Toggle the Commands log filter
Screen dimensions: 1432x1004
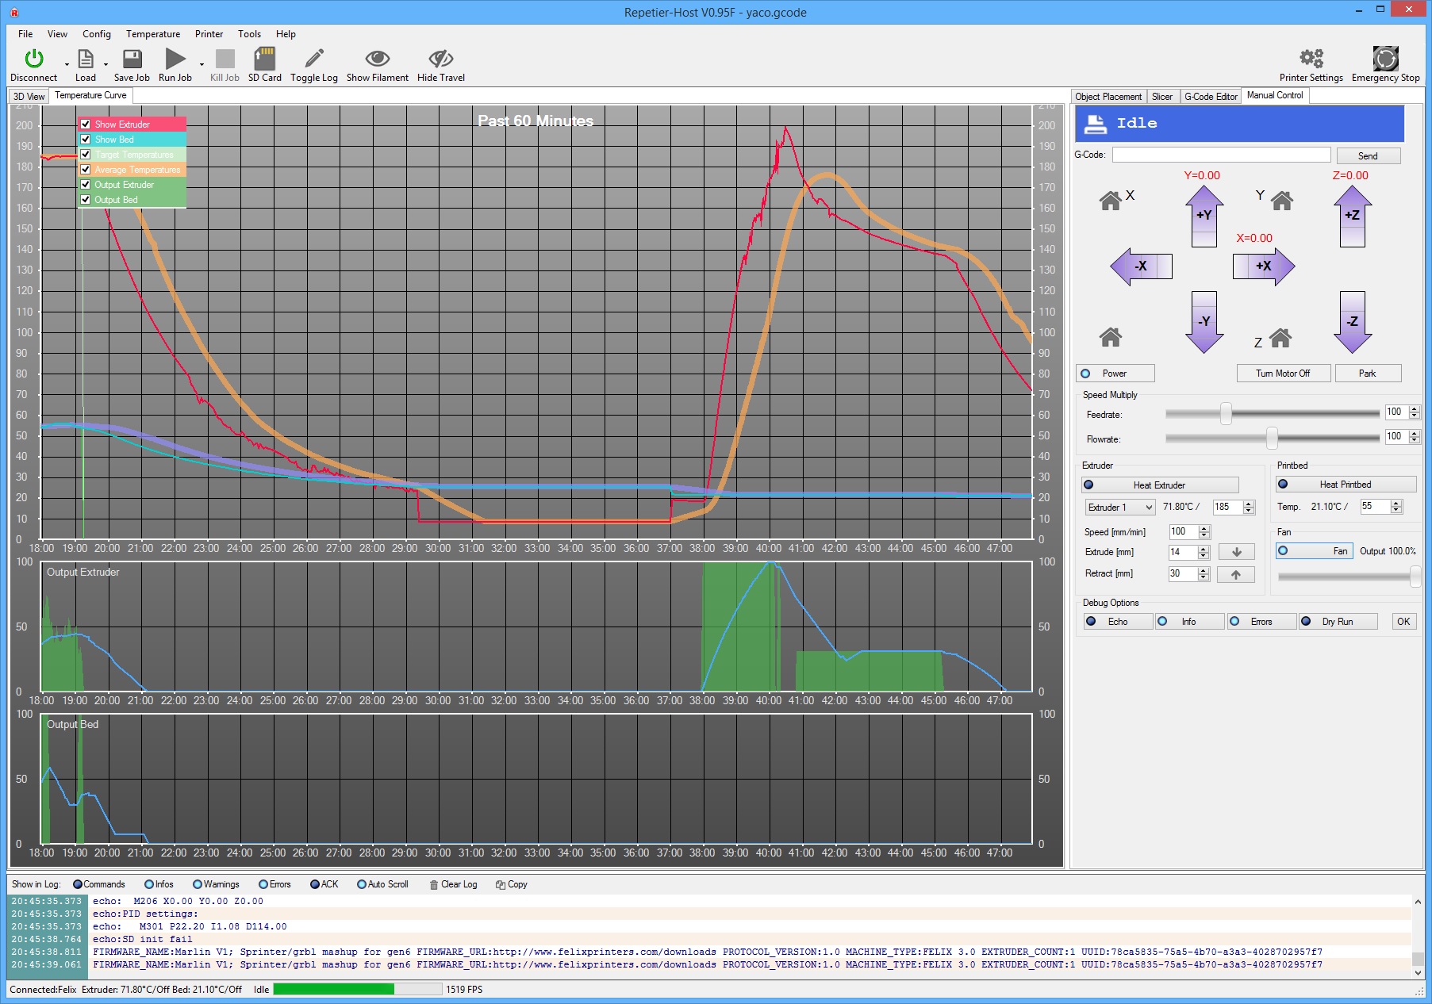pyautogui.click(x=99, y=884)
